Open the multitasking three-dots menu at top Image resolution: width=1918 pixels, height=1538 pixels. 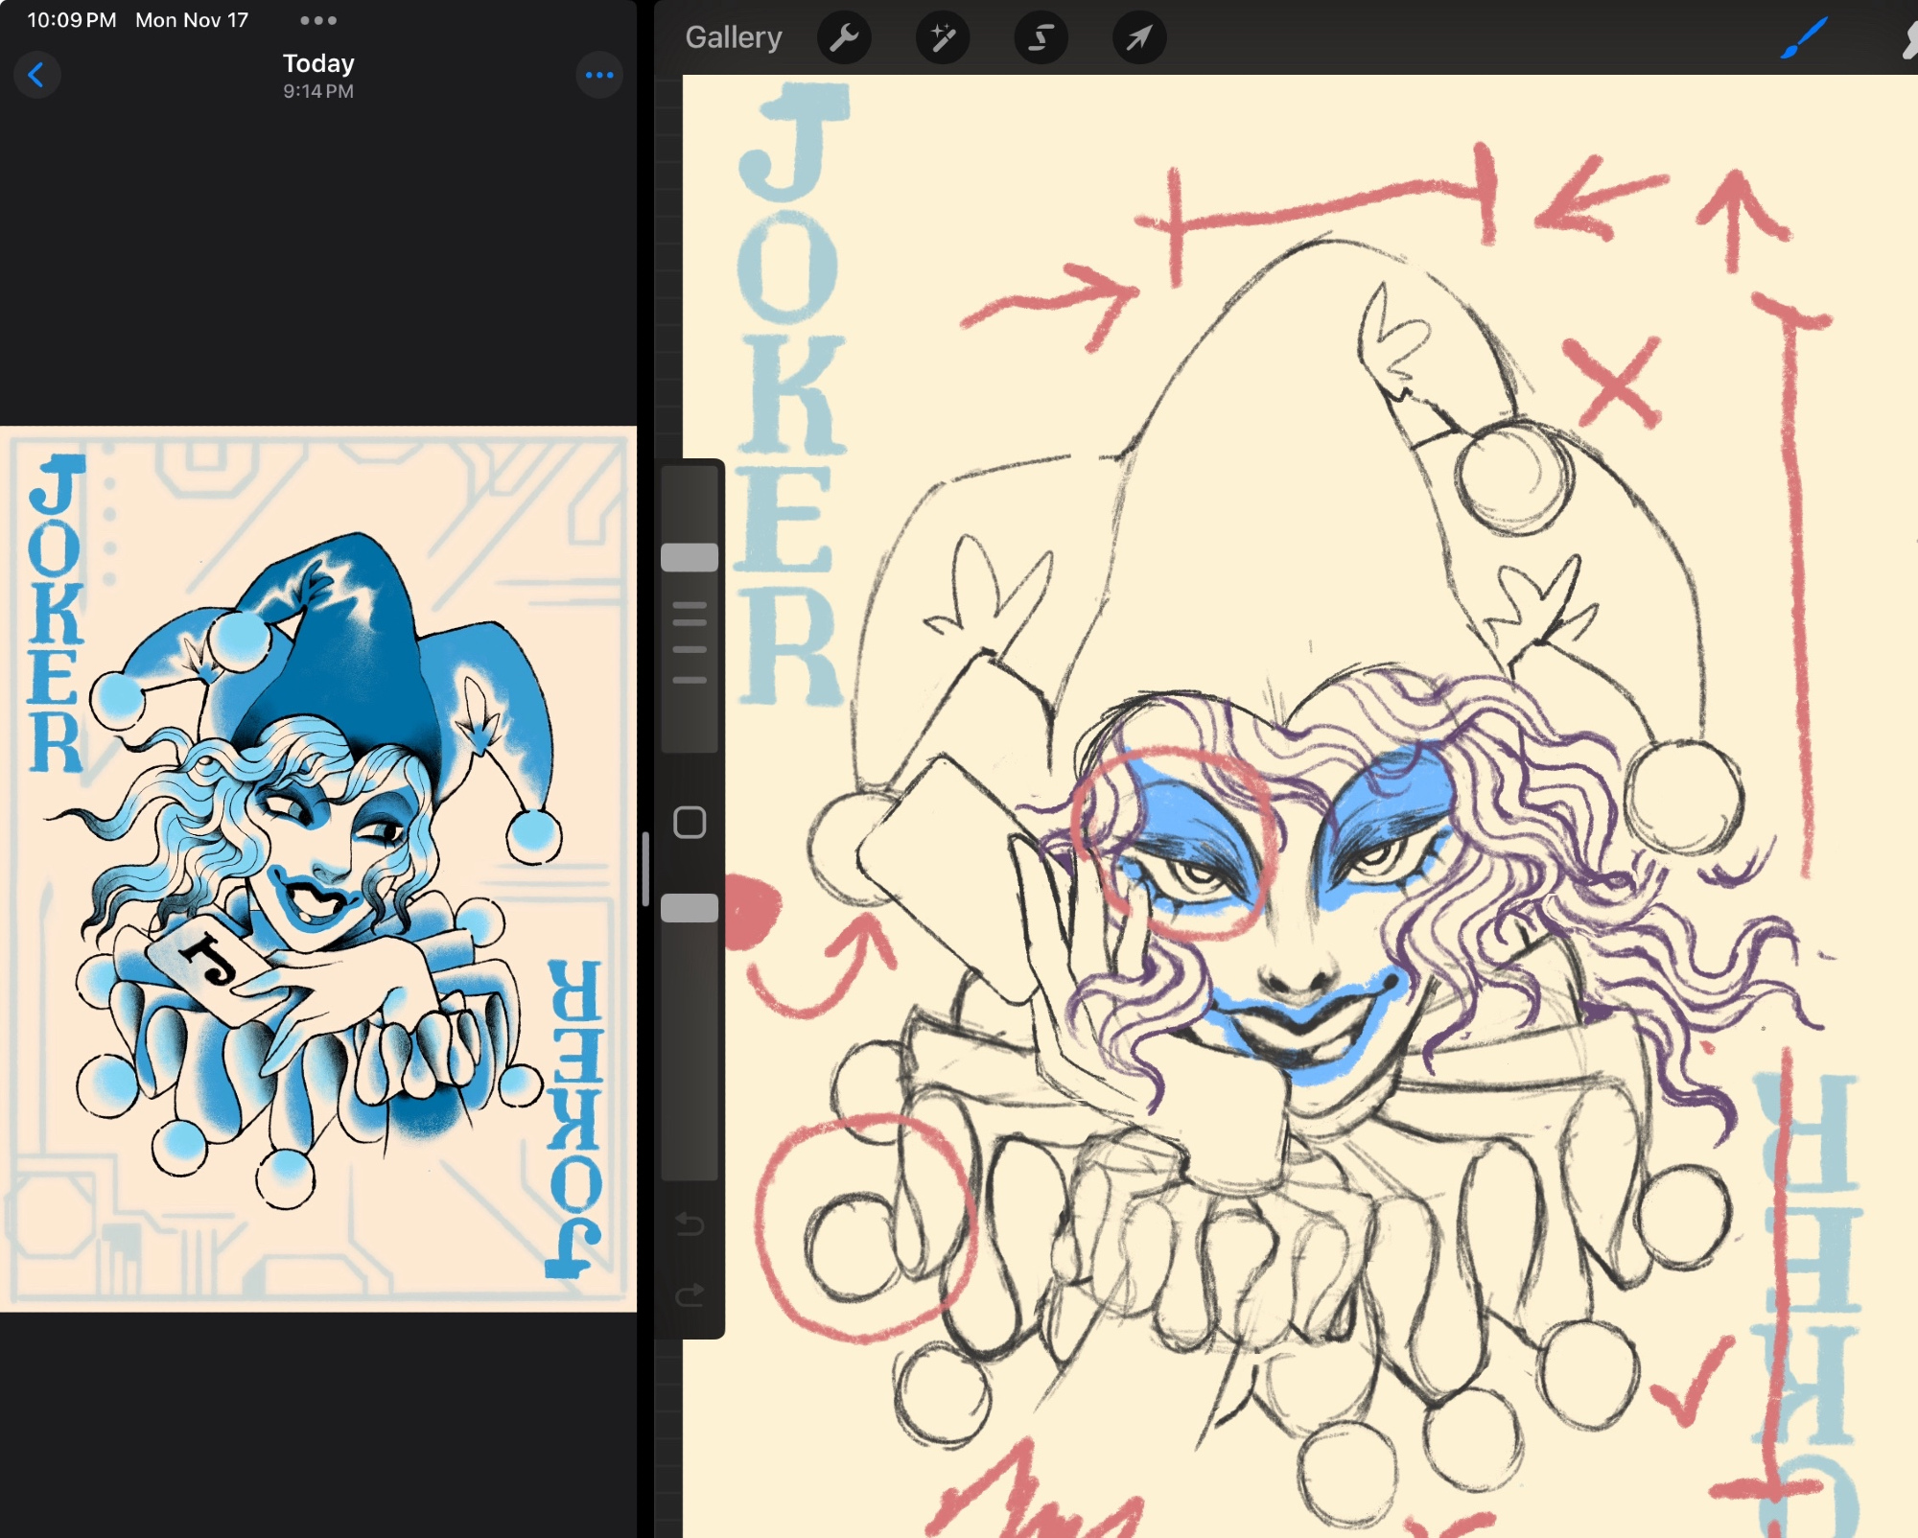317,20
